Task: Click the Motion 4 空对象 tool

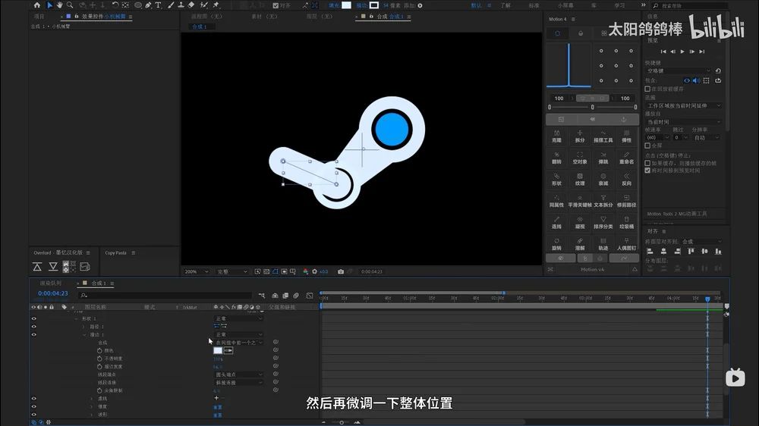Action: click(580, 158)
